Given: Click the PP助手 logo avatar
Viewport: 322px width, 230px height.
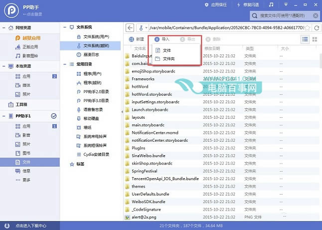Looking at the screenshot, I should [x=11, y=10].
